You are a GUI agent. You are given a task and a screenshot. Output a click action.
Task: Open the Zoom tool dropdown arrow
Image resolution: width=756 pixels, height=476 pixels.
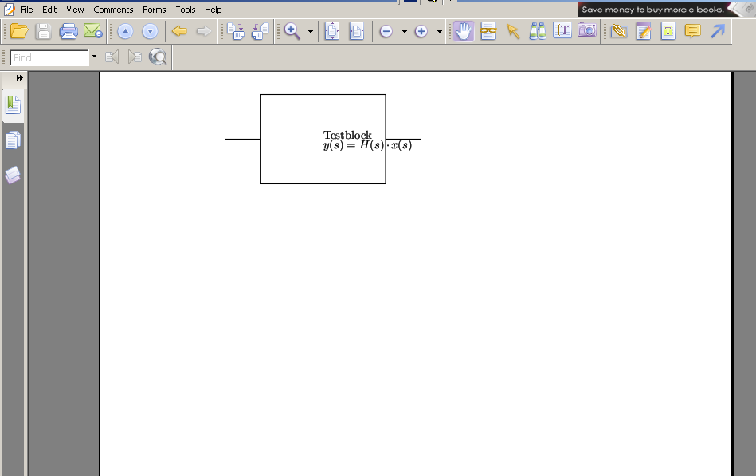(309, 31)
